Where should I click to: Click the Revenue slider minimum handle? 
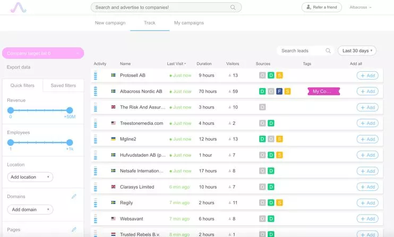[11, 110]
